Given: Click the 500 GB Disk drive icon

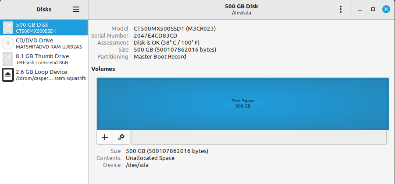Looking at the screenshot, I should [x=8, y=28].
